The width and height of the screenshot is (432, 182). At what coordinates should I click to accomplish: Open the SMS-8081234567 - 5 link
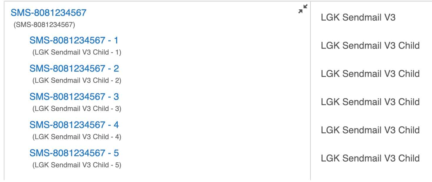tap(74, 153)
